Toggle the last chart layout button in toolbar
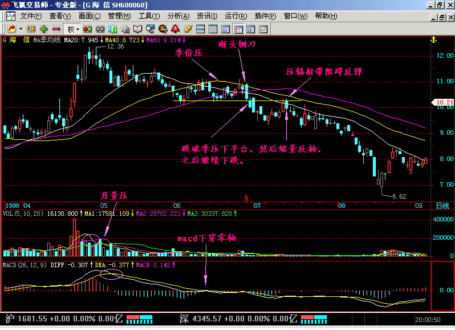The image size is (455, 330). point(263,29)
